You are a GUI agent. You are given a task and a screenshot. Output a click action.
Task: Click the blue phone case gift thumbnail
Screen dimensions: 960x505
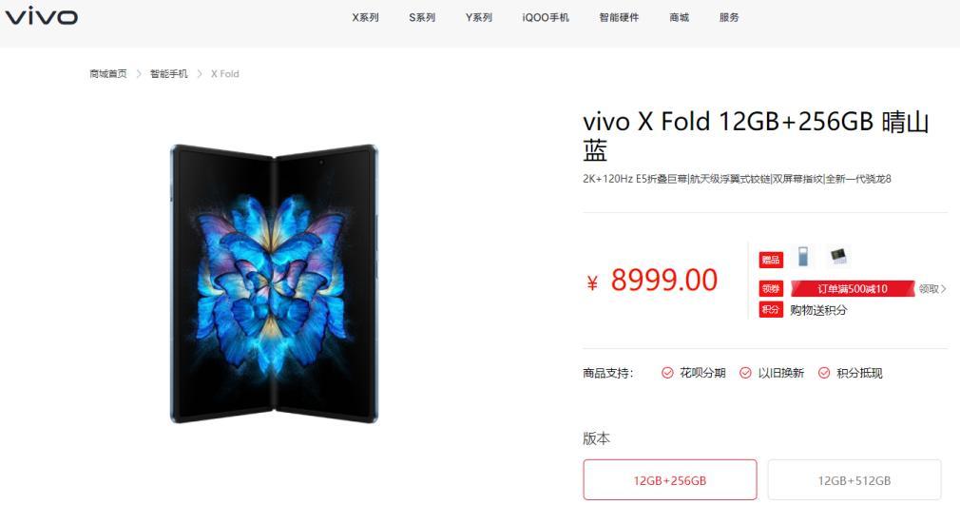tap(802, 256)
